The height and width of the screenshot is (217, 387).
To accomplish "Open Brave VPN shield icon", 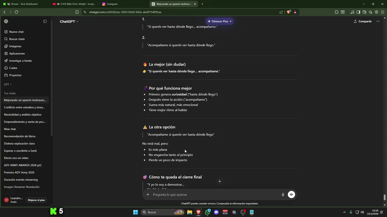I will [376, 12].
